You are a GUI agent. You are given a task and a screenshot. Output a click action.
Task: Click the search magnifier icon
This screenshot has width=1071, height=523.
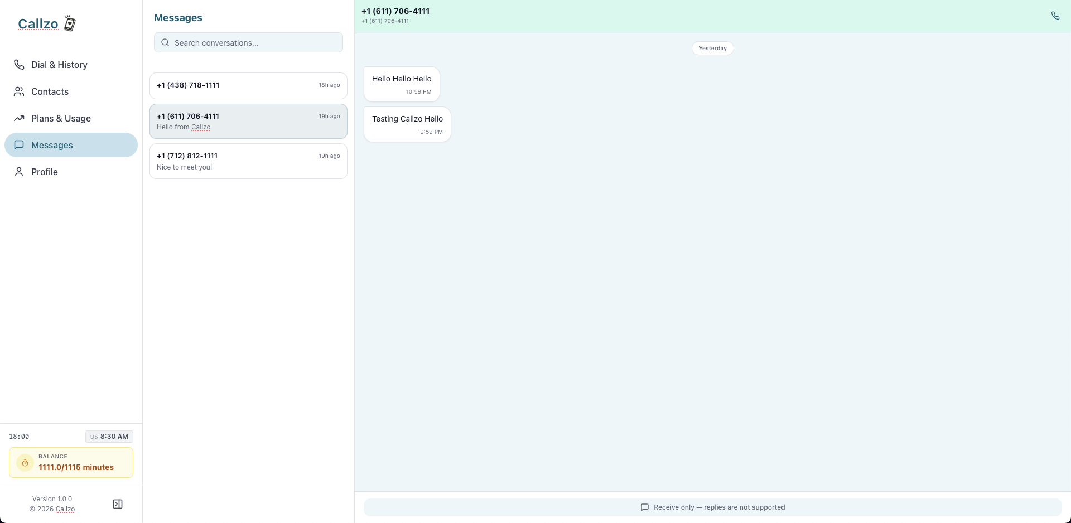(x=165, y=42)
